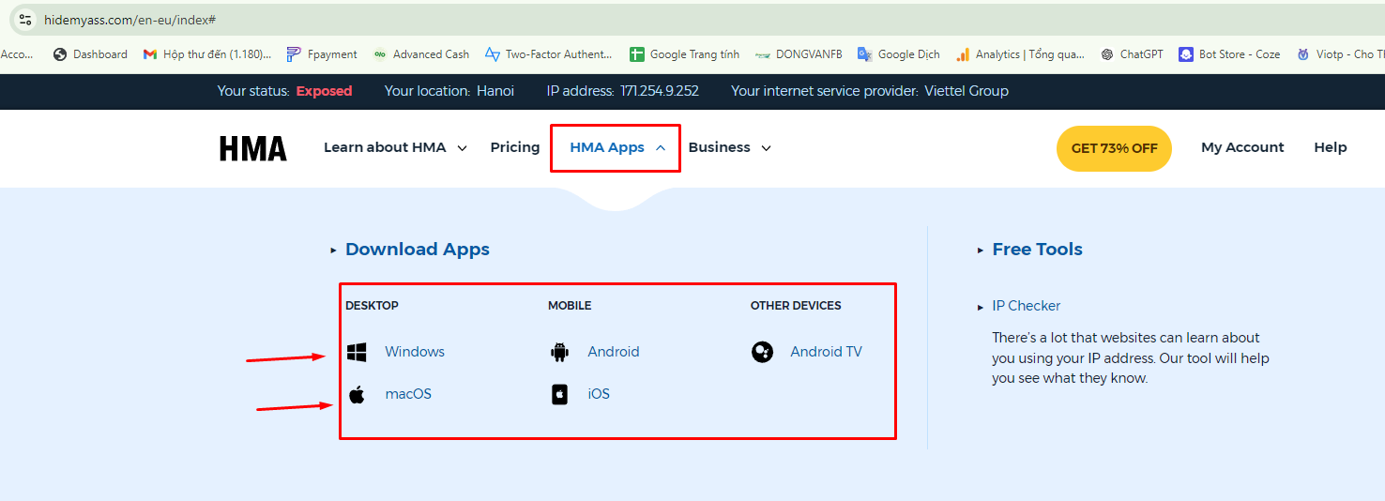Open the Fpayment bookmark
1385x501 pixels.
click(322, 54)
